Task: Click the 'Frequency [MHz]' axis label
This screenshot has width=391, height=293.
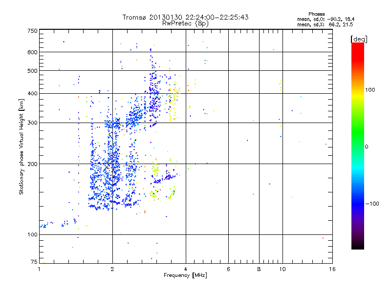Action: coord(185,275)
